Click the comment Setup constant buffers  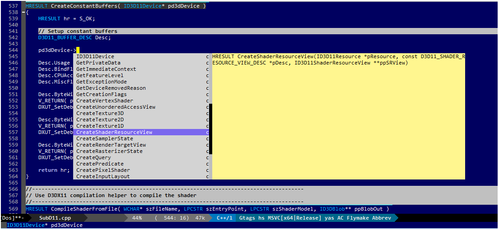coord(78,31)
